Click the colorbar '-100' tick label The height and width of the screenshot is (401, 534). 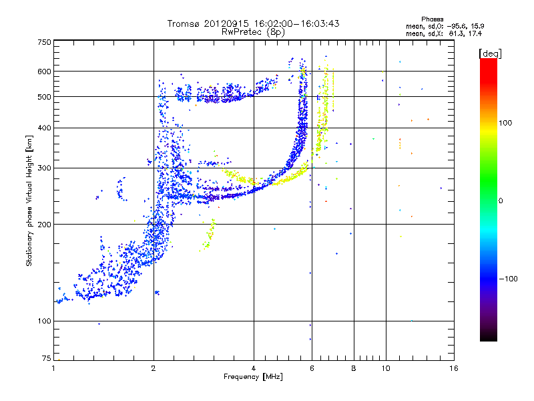(508, 279)
